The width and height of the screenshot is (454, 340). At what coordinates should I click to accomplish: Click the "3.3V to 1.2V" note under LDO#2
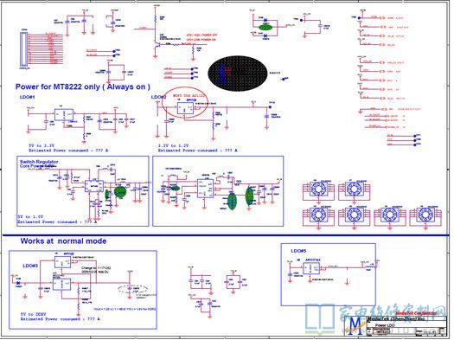(x=173, y=145)
